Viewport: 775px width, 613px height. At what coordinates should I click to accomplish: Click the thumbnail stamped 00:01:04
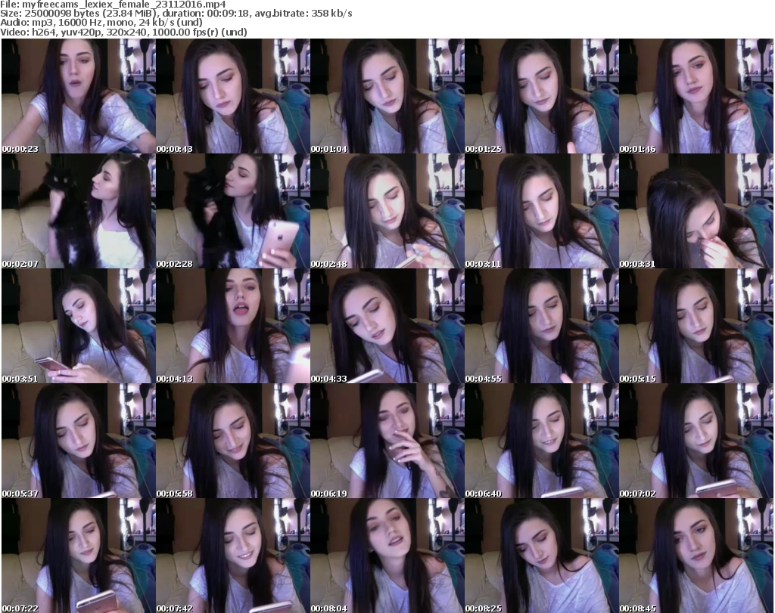387,96
